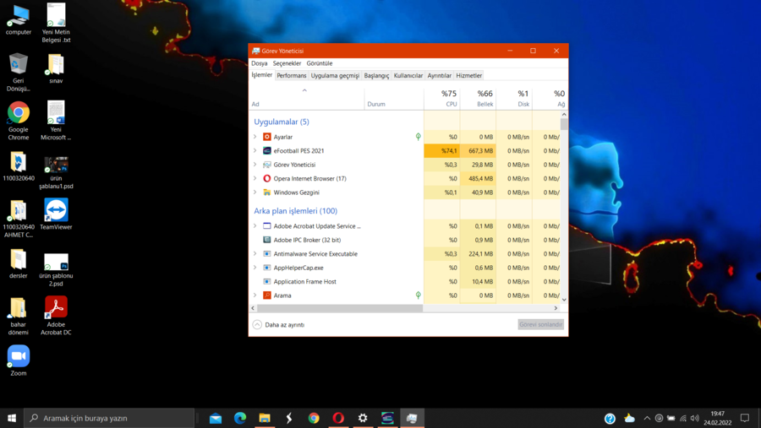Click the Antimalware Service Executable icon

(267, 253)
